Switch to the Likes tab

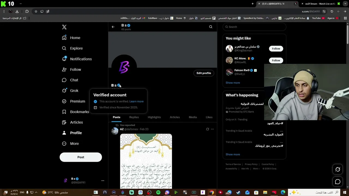[x=209, y=117]
